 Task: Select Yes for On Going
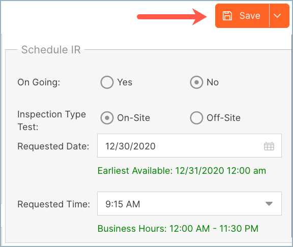pyautogui.click(x=107, y=82)
